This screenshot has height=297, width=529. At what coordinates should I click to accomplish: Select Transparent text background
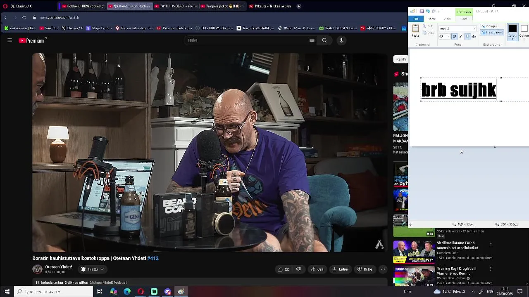[x=492, y=32]
